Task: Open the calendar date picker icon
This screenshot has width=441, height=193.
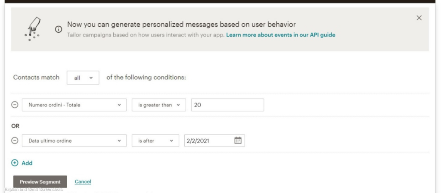Action: pos(238,140)
